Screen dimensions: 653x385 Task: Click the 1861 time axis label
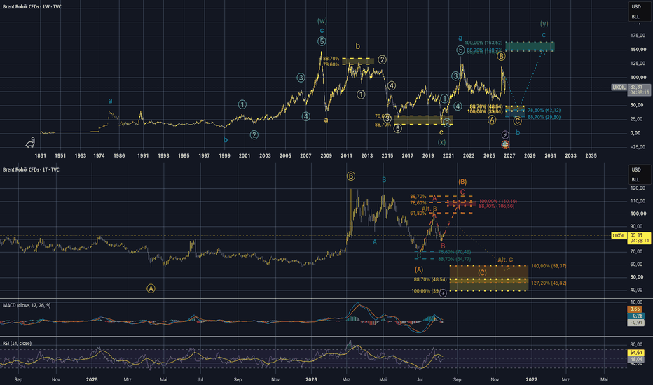(41, 155)
